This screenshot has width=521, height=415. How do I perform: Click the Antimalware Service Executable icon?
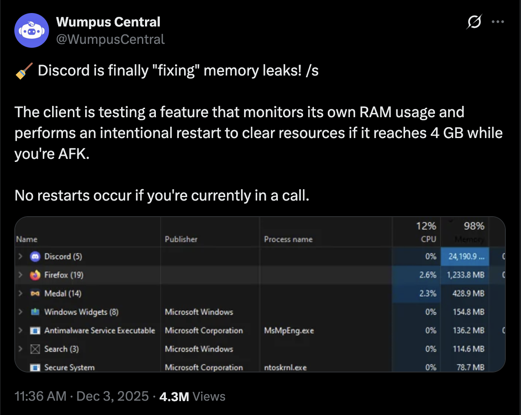pos(35,331)
